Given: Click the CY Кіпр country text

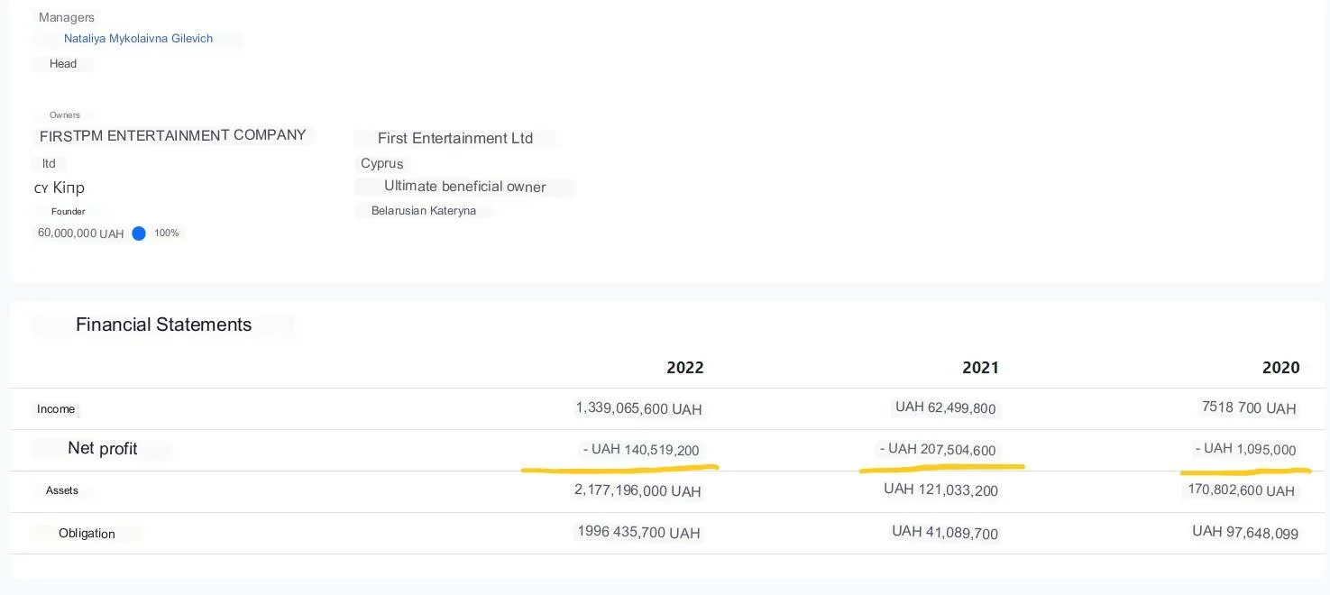Looking at the screenshot, I should 60,188.
